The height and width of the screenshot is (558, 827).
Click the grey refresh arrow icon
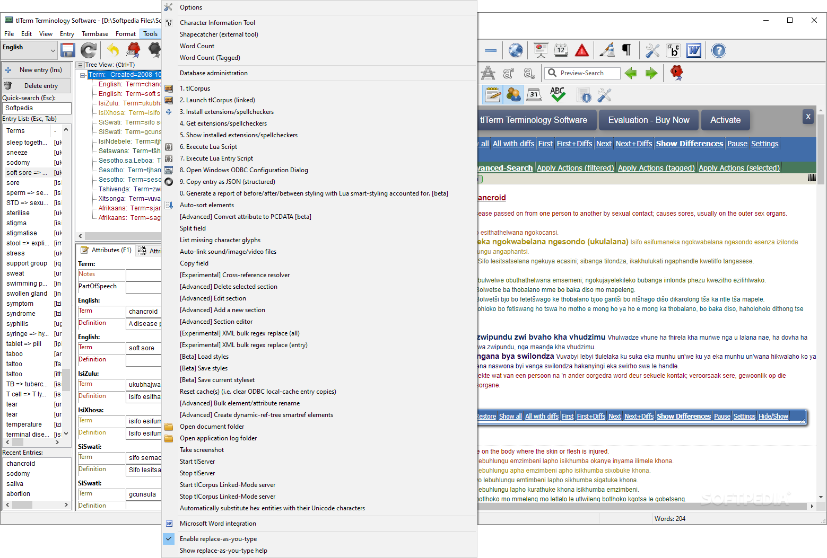(89, 50)
